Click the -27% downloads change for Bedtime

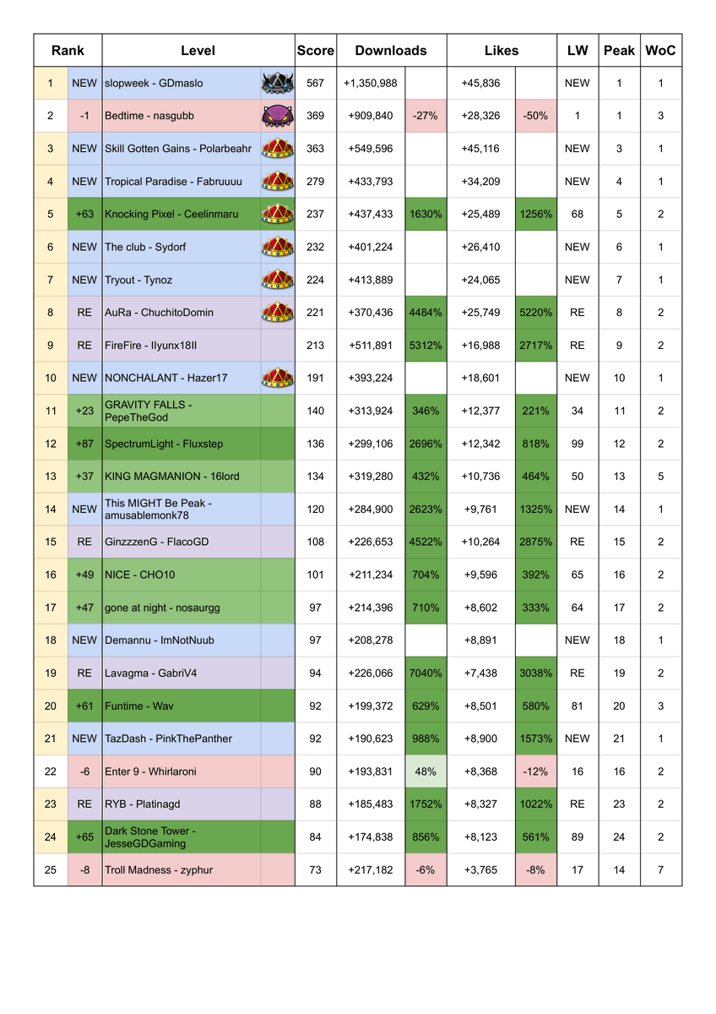(x=426, y=116)
